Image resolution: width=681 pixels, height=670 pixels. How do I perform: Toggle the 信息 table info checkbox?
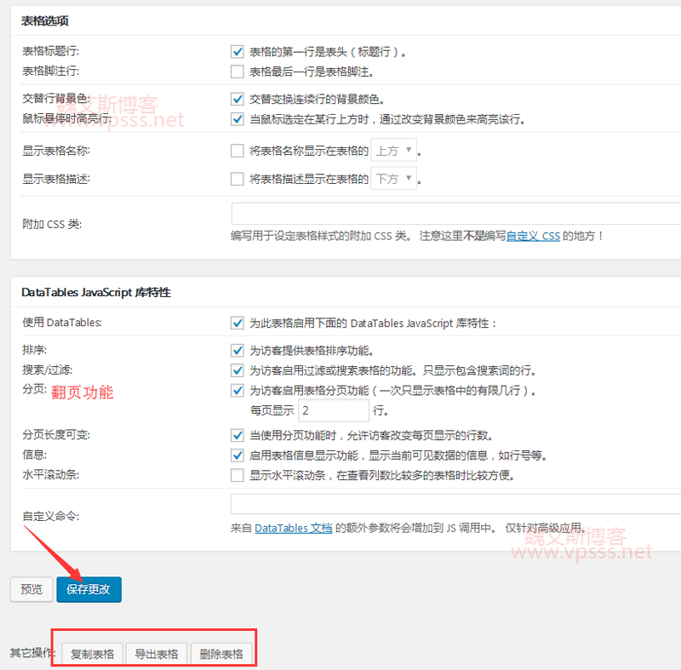(237, 455)
